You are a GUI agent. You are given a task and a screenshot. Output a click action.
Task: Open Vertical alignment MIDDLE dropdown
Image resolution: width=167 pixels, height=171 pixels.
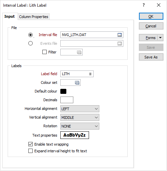click(x=80, y=118)
